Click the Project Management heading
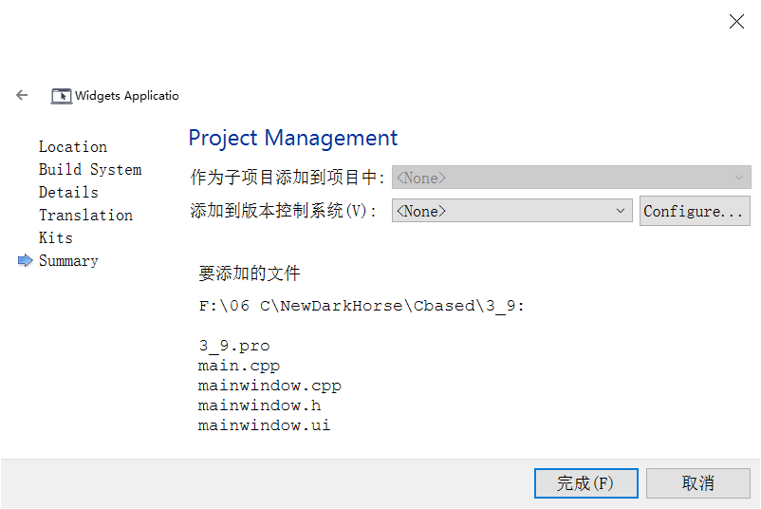This screenshot has height=509, width=761. click(293, 138)
